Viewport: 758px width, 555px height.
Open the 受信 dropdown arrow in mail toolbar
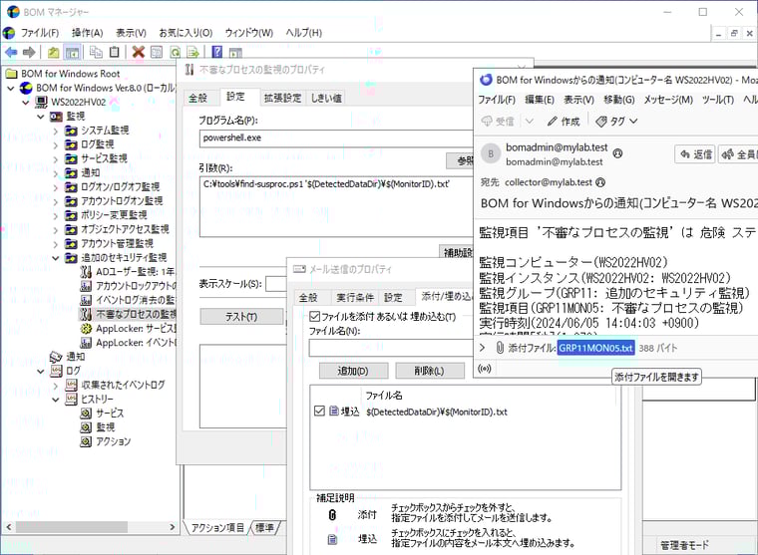pos(530,121)
